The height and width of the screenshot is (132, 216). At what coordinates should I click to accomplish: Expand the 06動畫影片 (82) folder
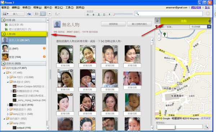[8, 110]
